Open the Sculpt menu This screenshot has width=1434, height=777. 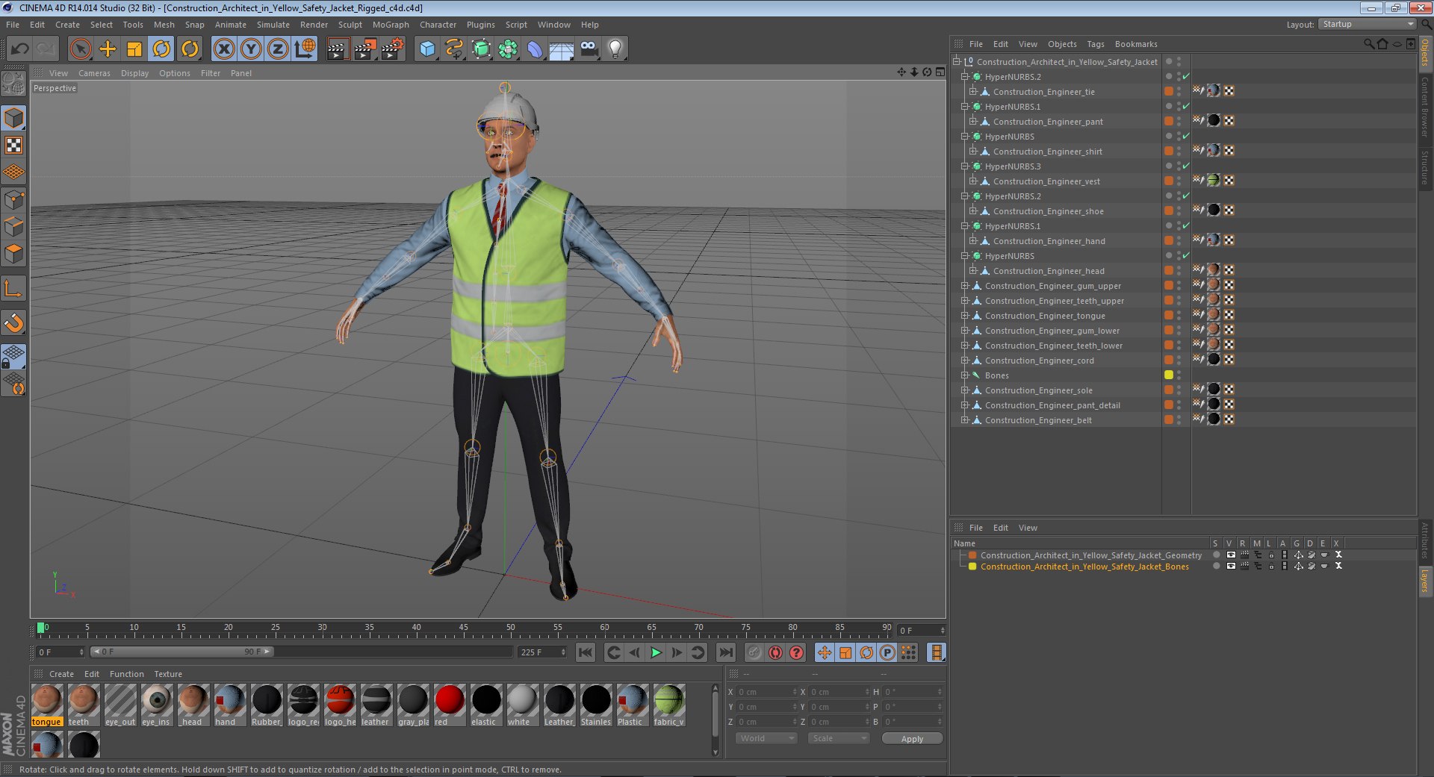350,25
